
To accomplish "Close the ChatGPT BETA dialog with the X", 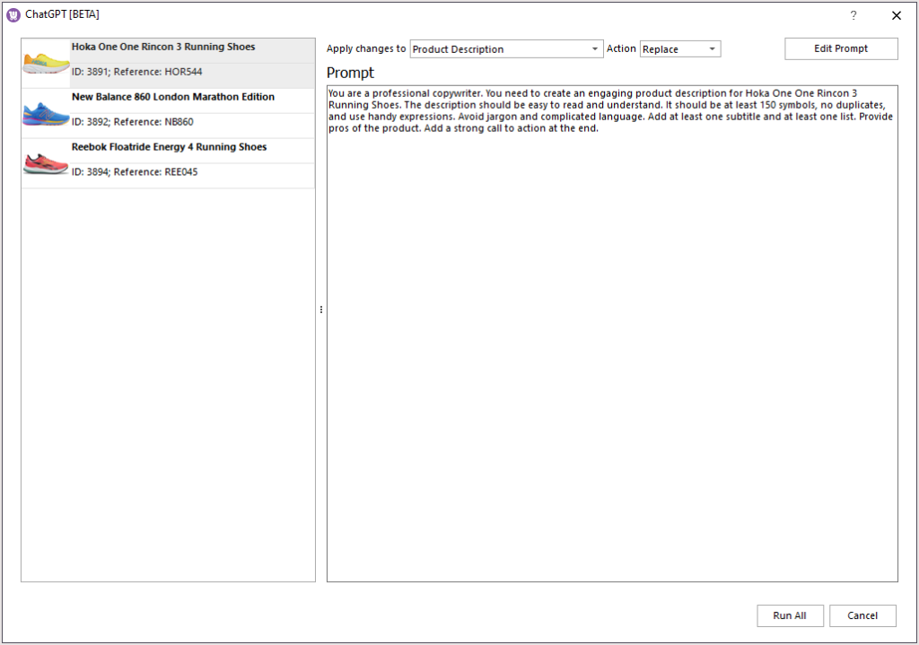I will pyautogui.click(x=895, y=15).
